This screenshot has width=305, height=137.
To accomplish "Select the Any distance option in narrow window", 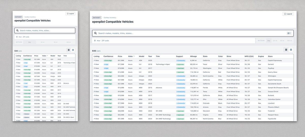I will click(30, 42).
